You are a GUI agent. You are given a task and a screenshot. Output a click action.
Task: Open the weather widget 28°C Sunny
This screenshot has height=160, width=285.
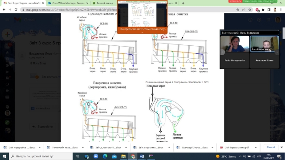[226, 156]
